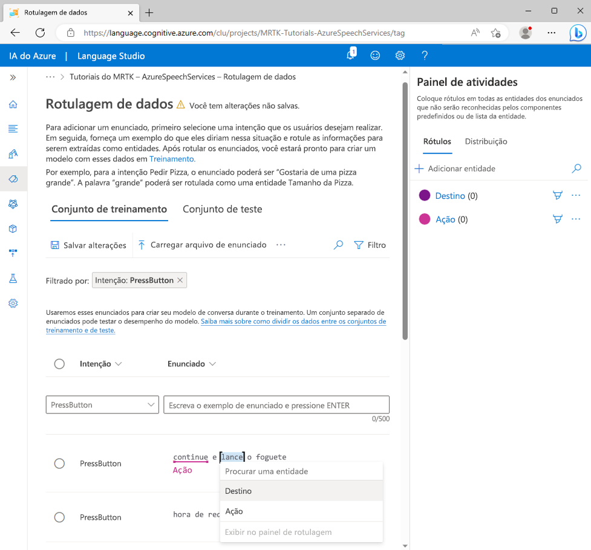Open the Home icon in sidebar

click(13, 105)
